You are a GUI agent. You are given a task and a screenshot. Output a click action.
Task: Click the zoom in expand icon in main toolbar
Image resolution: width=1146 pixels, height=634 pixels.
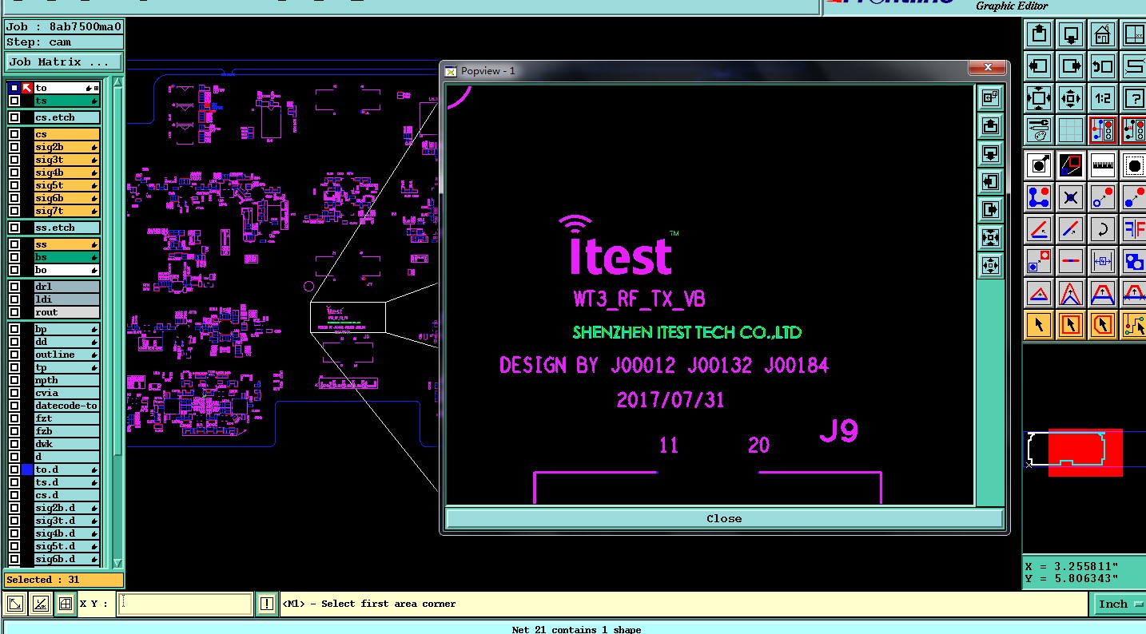[1039, 98]
